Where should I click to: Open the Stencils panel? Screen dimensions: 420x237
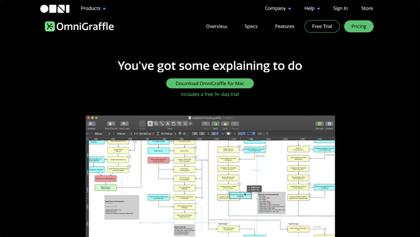[x=320, y=124]
